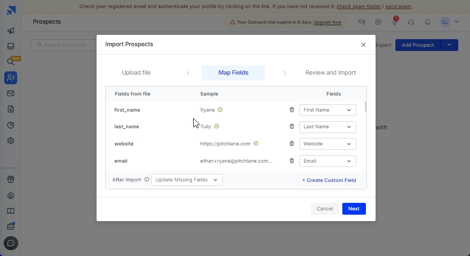The width and height of the screenshot is (470, 256).
Task: Click the info icon beside After Import
Action: [x=146, y=180]
